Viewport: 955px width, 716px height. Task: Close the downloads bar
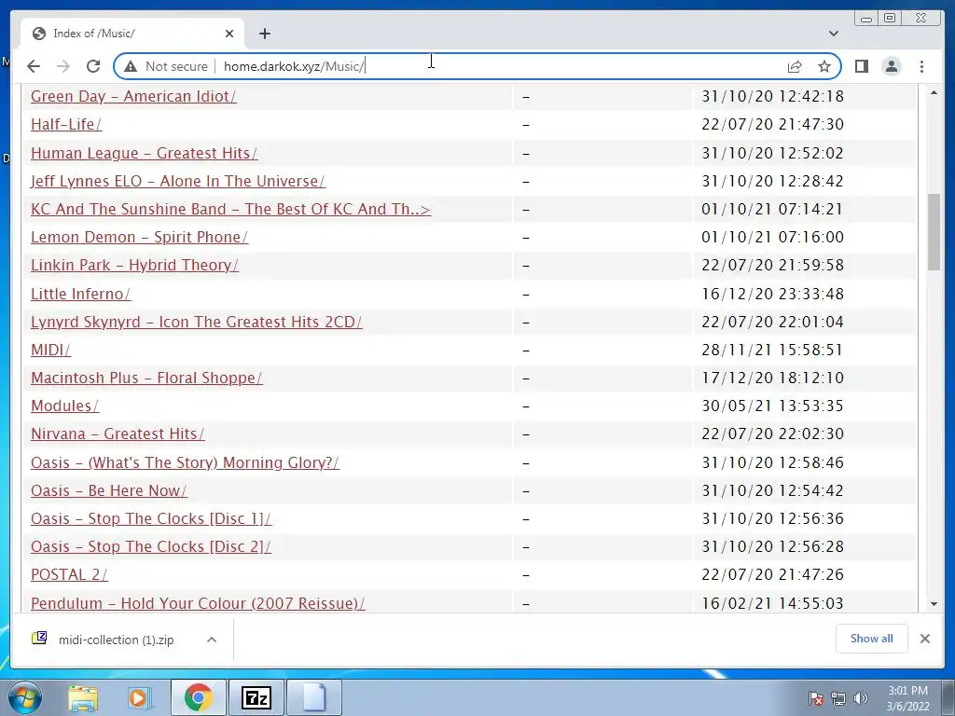click(x=924, y=639)
